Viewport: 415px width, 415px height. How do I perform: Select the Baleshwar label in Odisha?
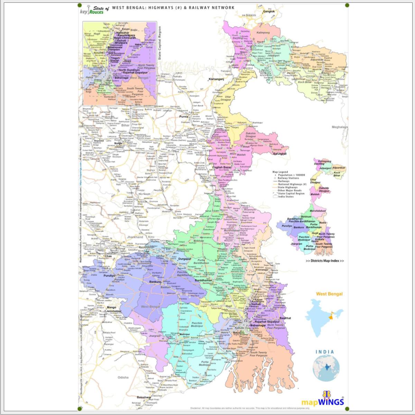click(x=144, y=397)
